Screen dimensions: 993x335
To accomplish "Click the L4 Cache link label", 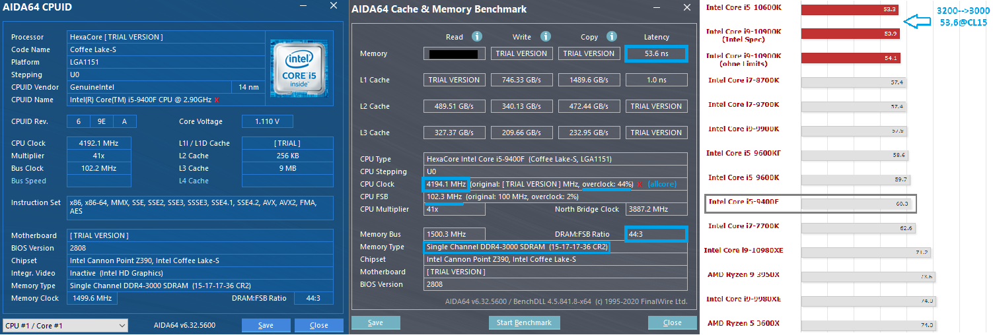I will pos(194,181).
